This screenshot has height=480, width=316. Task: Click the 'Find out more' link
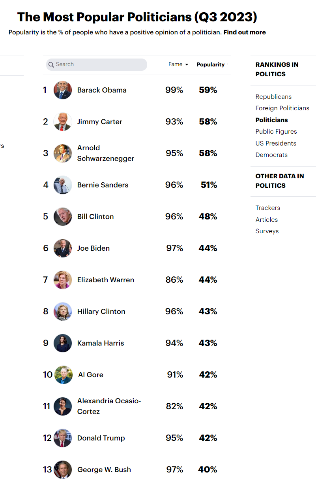pos(245,32)
